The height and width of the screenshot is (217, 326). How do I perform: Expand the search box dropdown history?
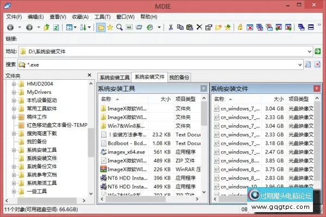(x=300, y=65)
